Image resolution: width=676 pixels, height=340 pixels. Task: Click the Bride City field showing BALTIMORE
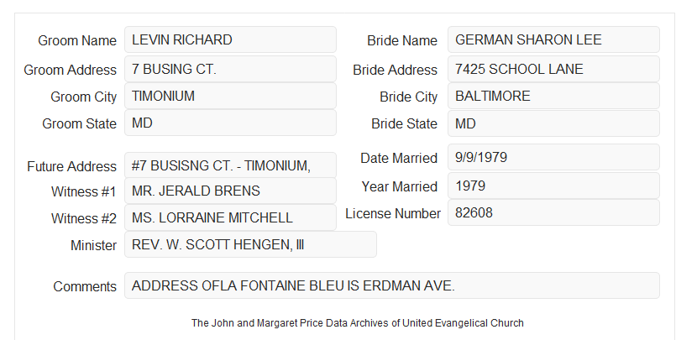click(553, 96)
